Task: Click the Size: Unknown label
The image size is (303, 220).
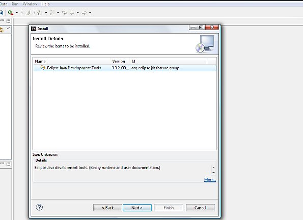Action: (45, 154)
